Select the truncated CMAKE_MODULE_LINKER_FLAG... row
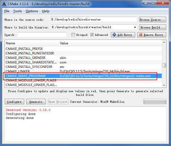171x146 pixels. [x=83, y=85]
